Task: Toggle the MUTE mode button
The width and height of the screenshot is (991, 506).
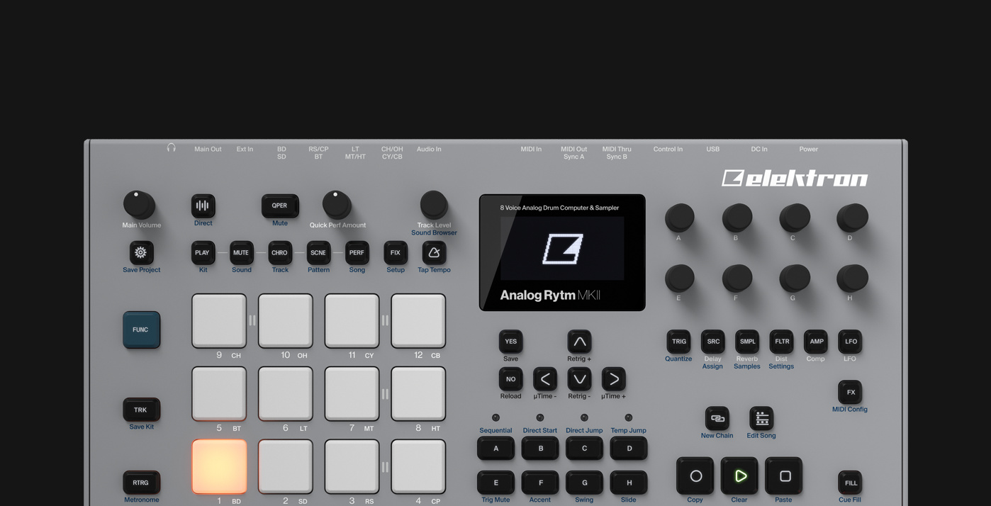Action: 241,252
